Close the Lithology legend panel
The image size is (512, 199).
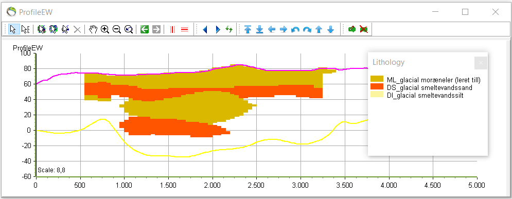point(481,63)
